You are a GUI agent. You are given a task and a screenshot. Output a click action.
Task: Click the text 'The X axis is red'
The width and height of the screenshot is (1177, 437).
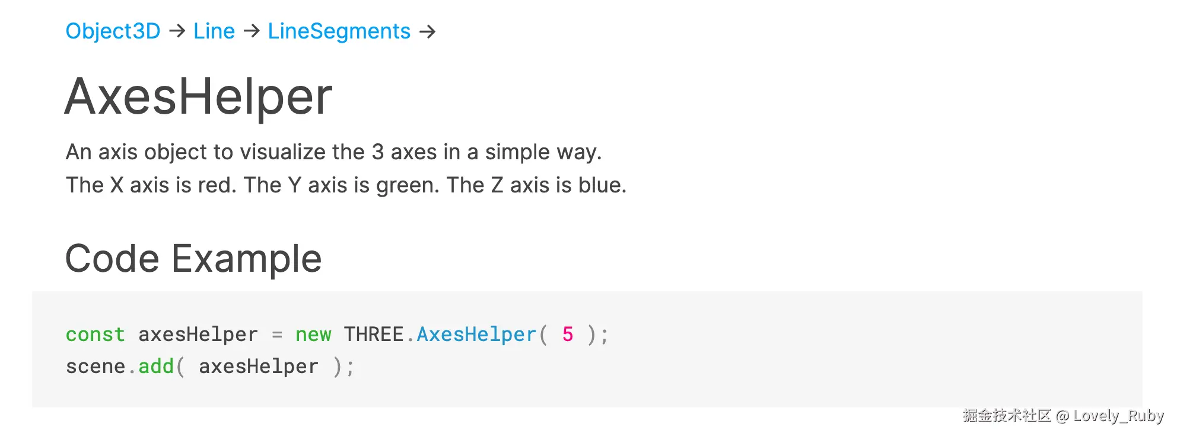point(151,185)
